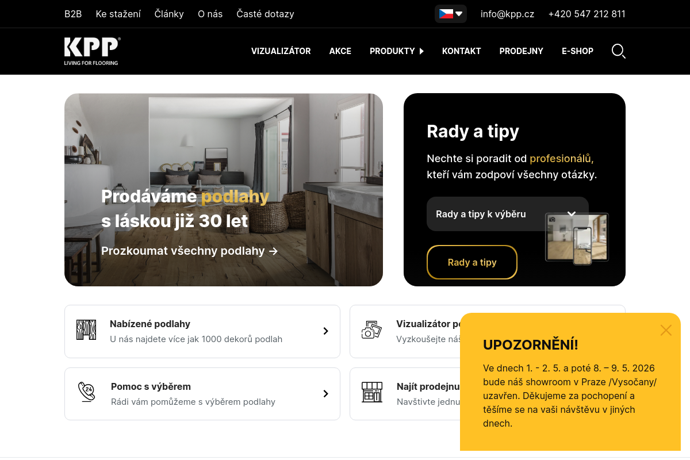Click the yellow-outlined Rady a tipy button
Image resolution: width=690 pixels, height=460 pixels.
[472, 262]
